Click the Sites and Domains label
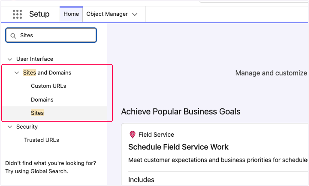 click(x=47, y=73)
